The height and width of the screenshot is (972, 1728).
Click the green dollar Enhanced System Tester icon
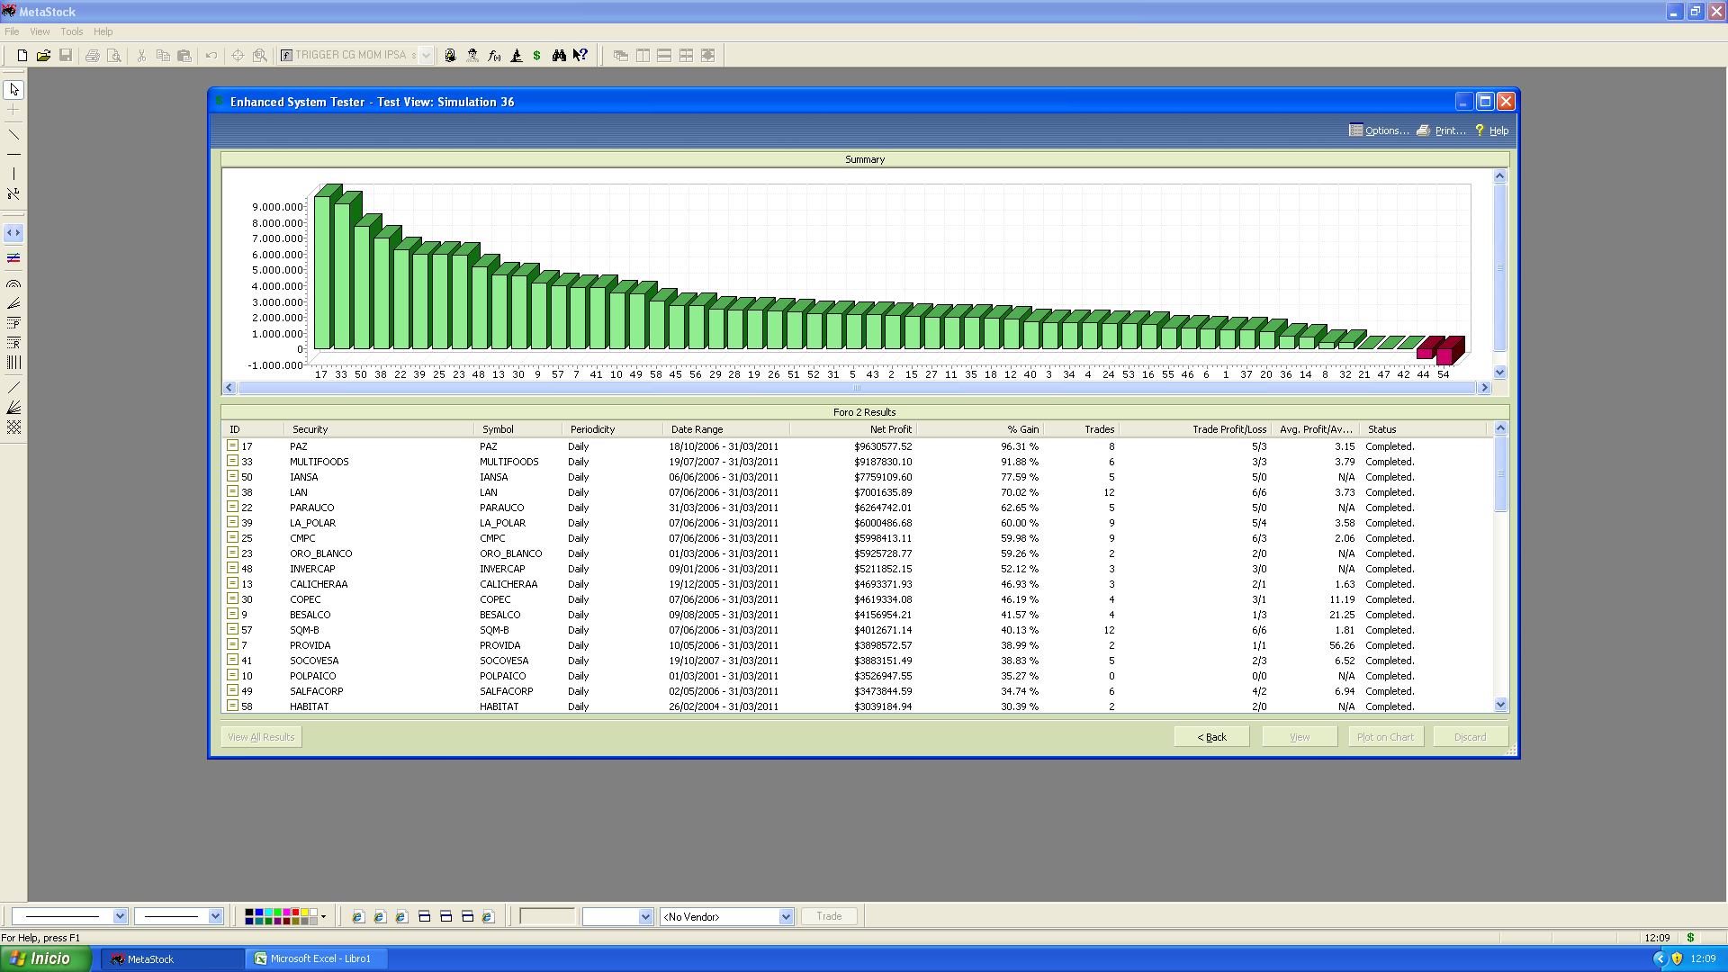click(537, 56)
